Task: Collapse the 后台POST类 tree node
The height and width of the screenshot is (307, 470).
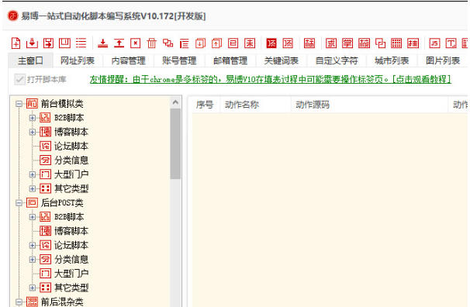Action: point(19,203)
